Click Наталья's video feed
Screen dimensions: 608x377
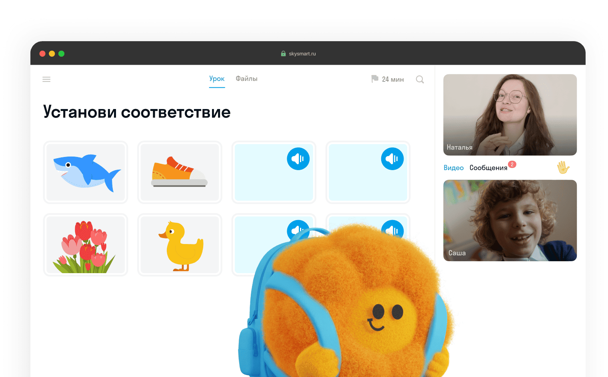510,115
